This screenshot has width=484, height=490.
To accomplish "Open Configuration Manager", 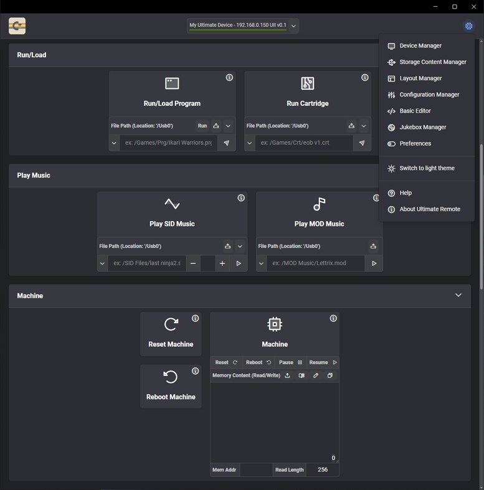I will (427, 95).
